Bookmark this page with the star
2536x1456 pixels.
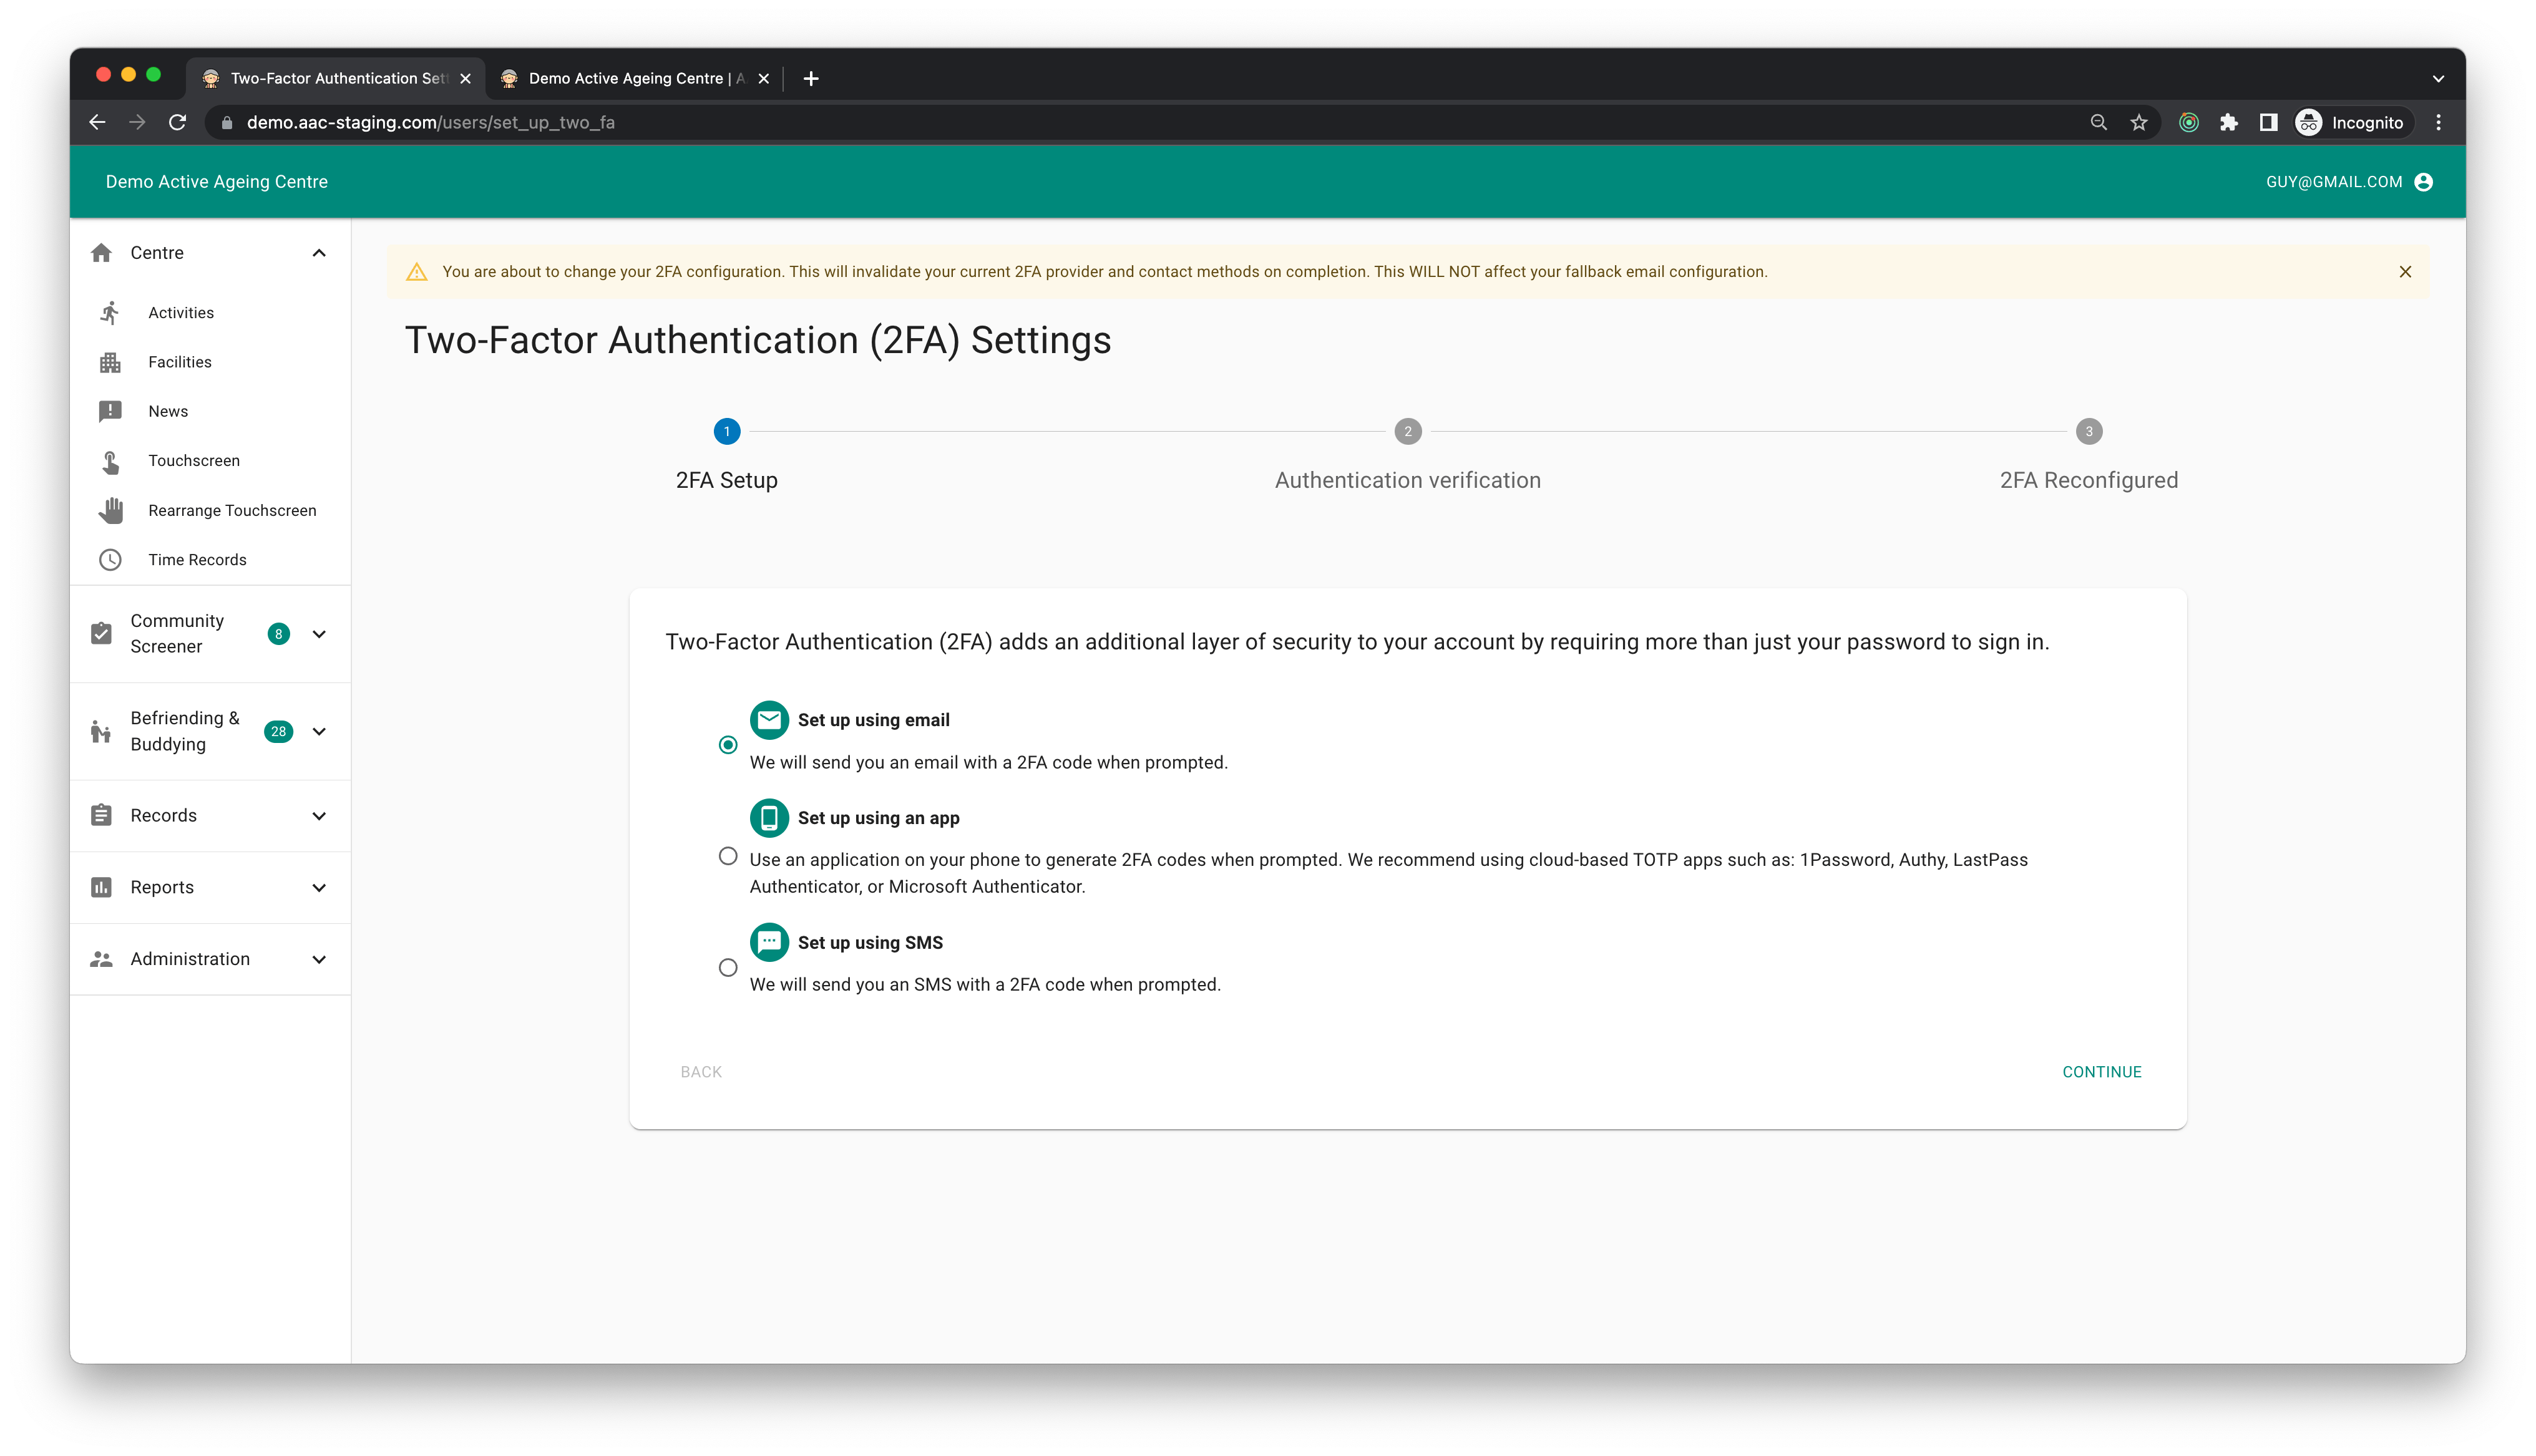tap(2139, 122)
